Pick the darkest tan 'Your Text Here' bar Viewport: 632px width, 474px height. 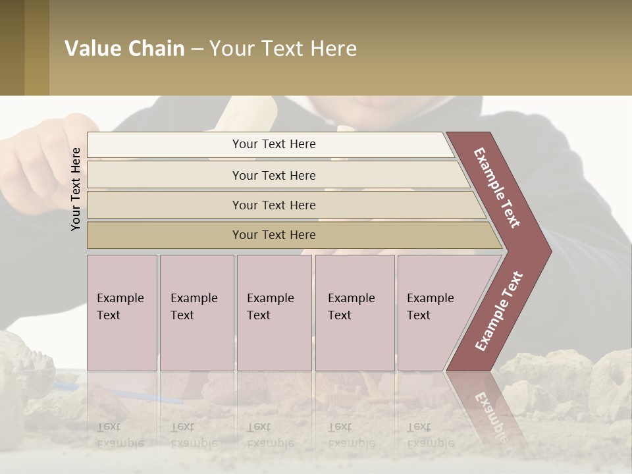click(x=294, y=235)
